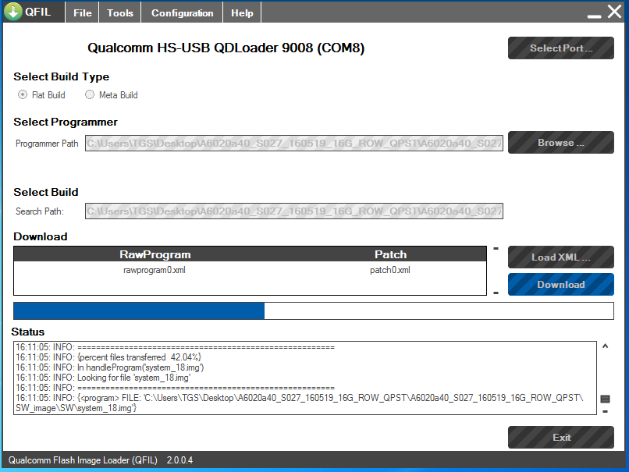Screen dimensions: 629x472
Task: Click the QFIL version 2.0.0.4 status text
Action: pos(179,460)
